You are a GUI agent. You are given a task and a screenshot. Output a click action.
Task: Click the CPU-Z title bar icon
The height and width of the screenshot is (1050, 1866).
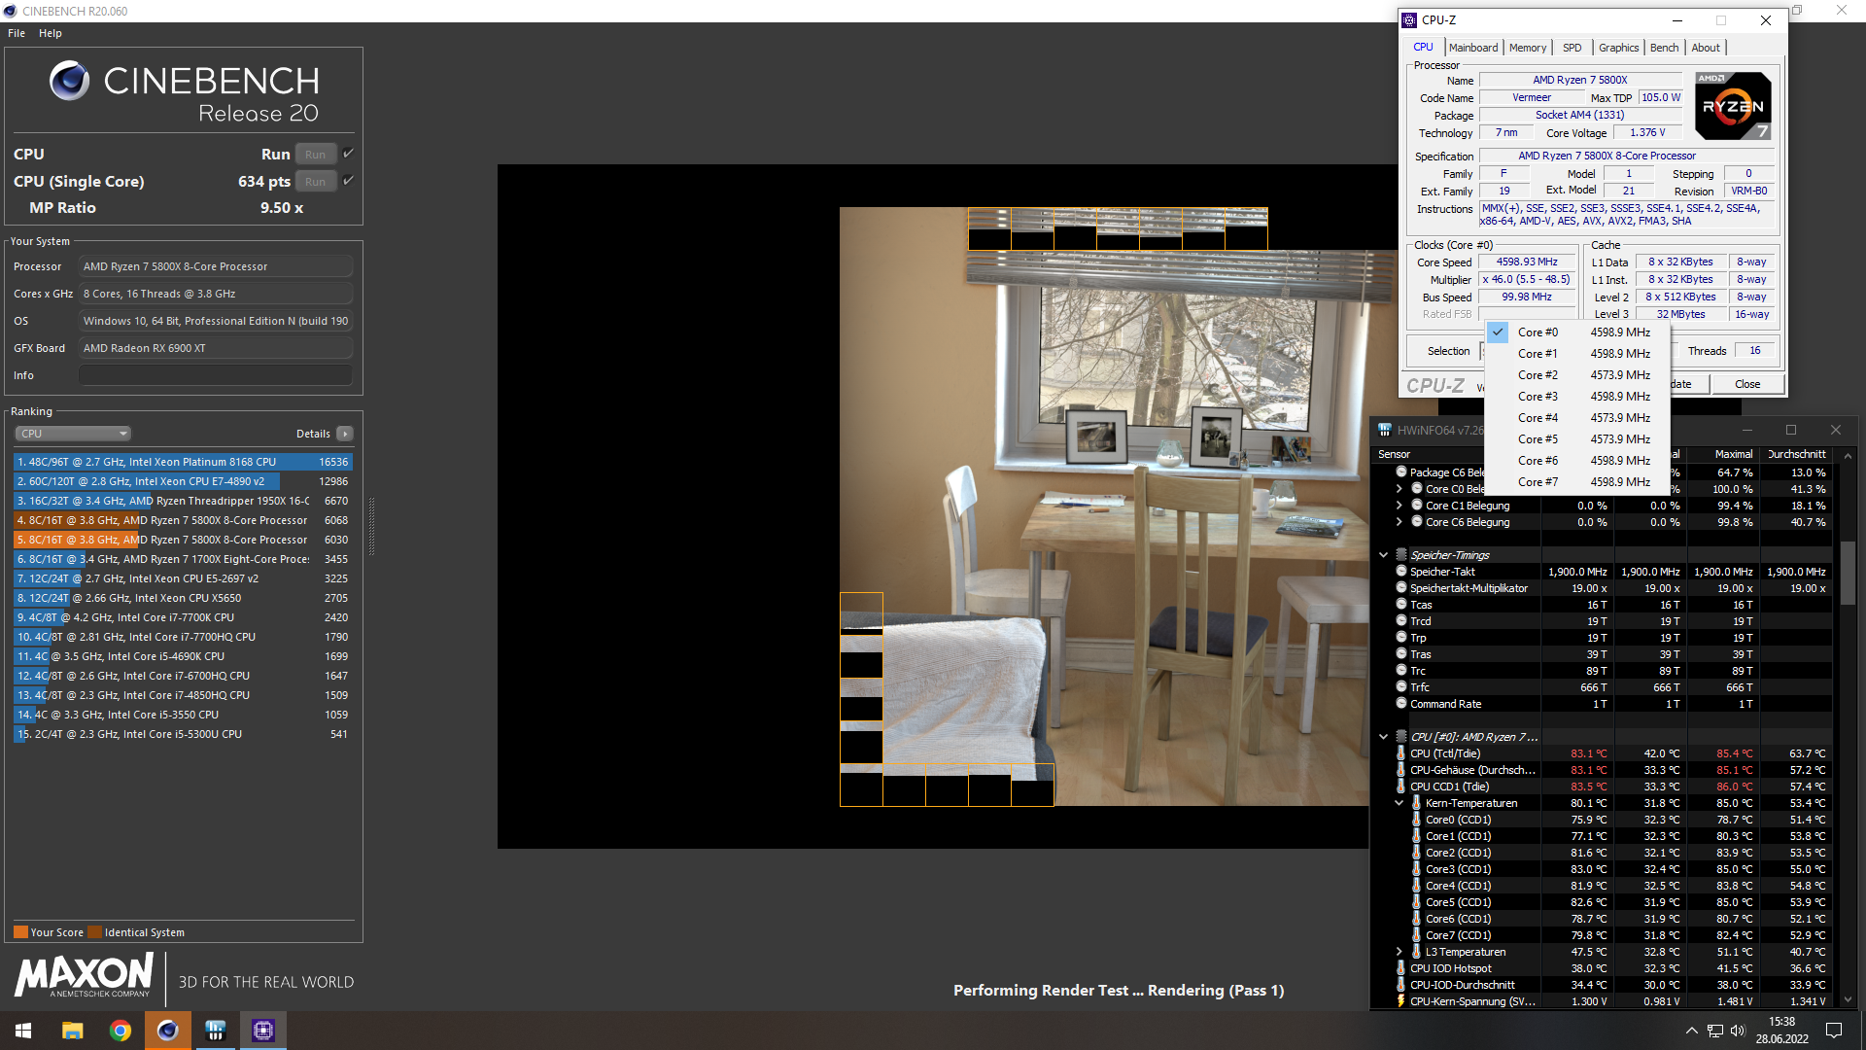tap(1409, 20)
